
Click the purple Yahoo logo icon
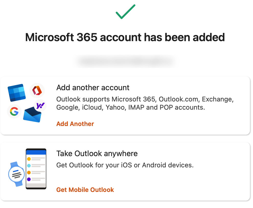point(40,106)
